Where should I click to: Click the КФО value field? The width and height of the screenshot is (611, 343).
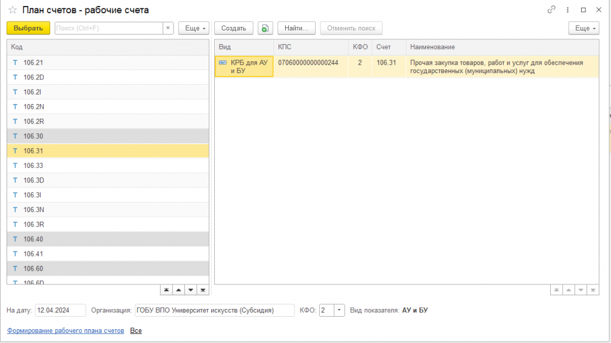click(x=326, y=310)
